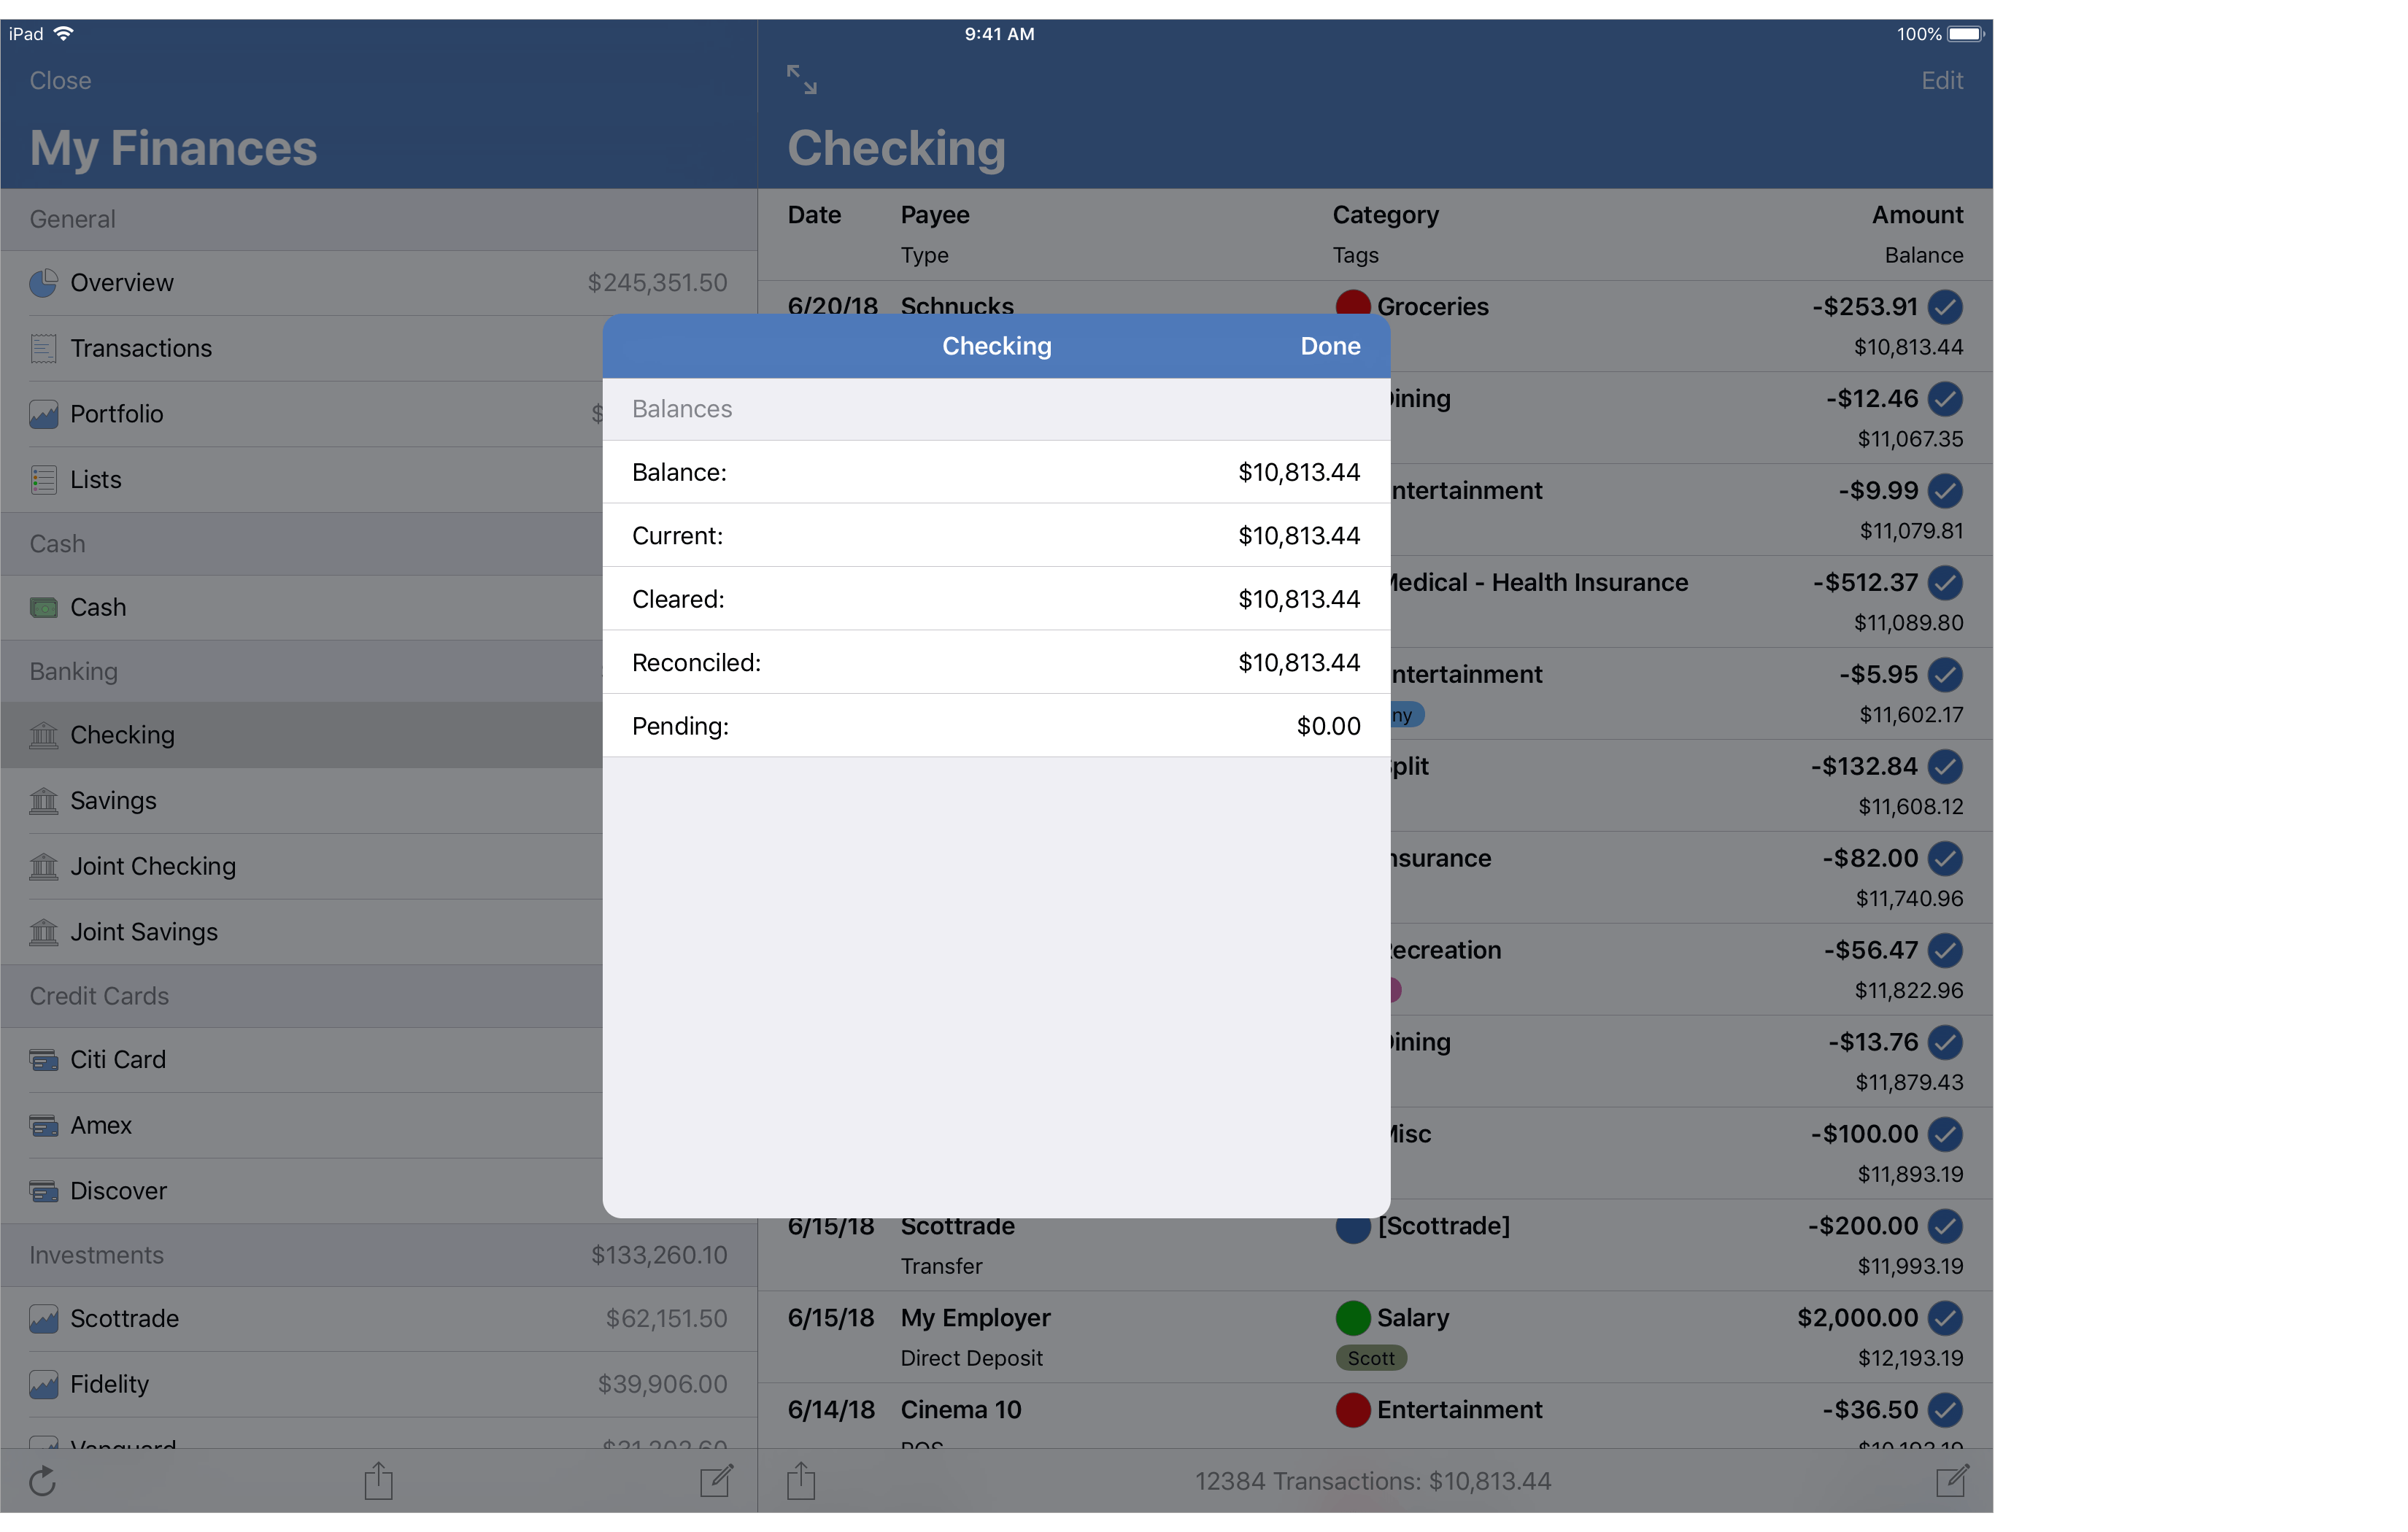
Task: Collapse the Credit Cards section
Action: [99, 996]
